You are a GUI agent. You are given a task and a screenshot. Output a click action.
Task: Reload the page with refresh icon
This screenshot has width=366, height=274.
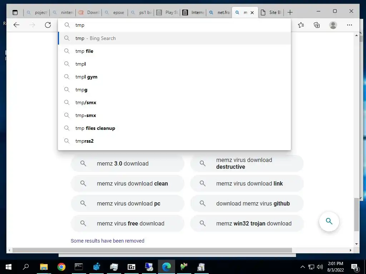point(48,25)
